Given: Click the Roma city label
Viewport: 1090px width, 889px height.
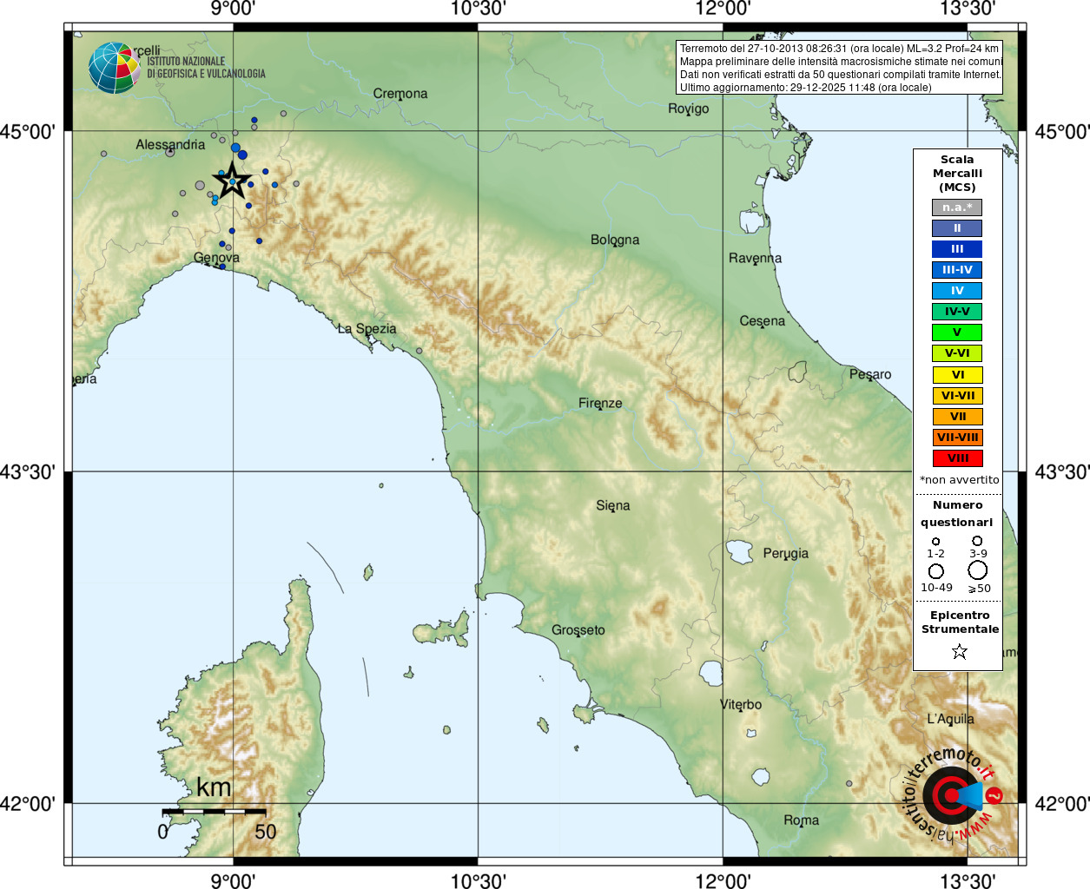Looking at the screenshot, I should 801,820.
